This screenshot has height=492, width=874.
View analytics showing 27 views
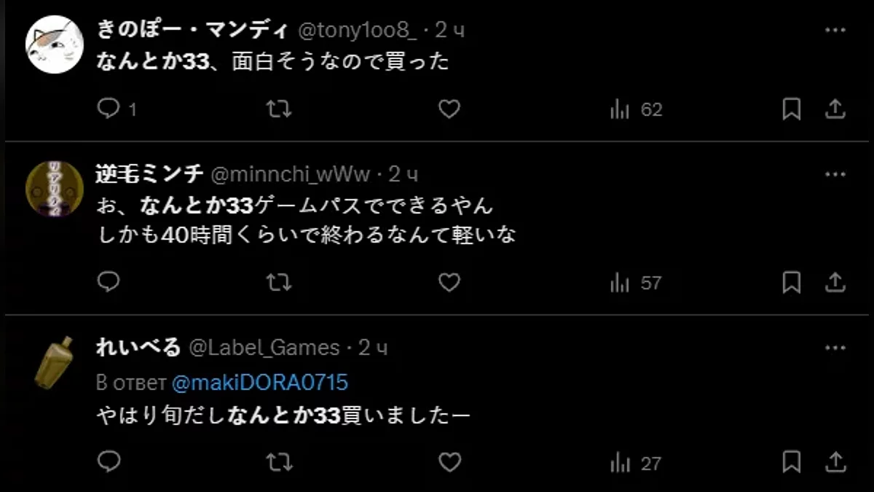(635, 463)
